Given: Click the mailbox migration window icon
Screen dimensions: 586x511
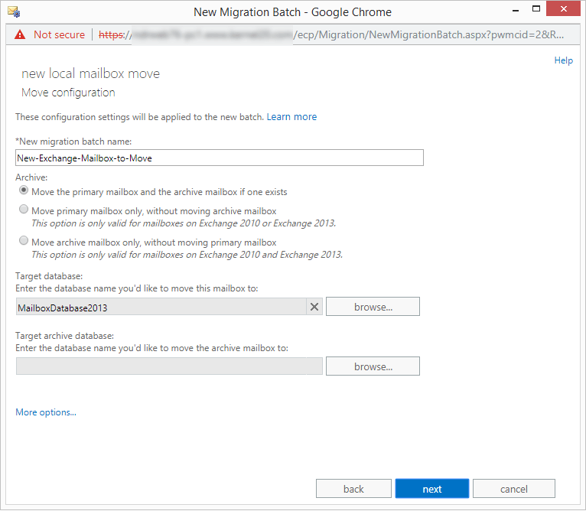Looking at the screenshot, I should click(14, 11).
